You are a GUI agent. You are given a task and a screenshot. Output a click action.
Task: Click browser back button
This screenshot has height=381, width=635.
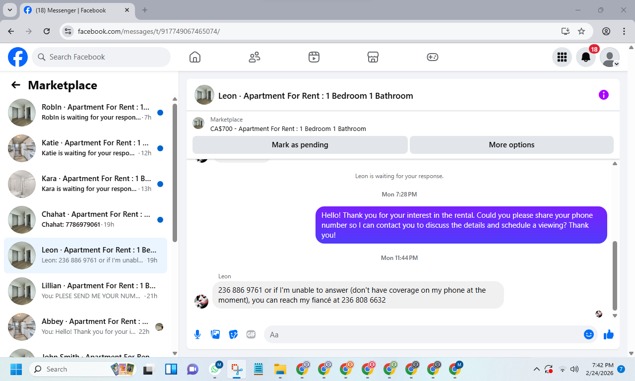pyautogui.click(x=11, y=31)
